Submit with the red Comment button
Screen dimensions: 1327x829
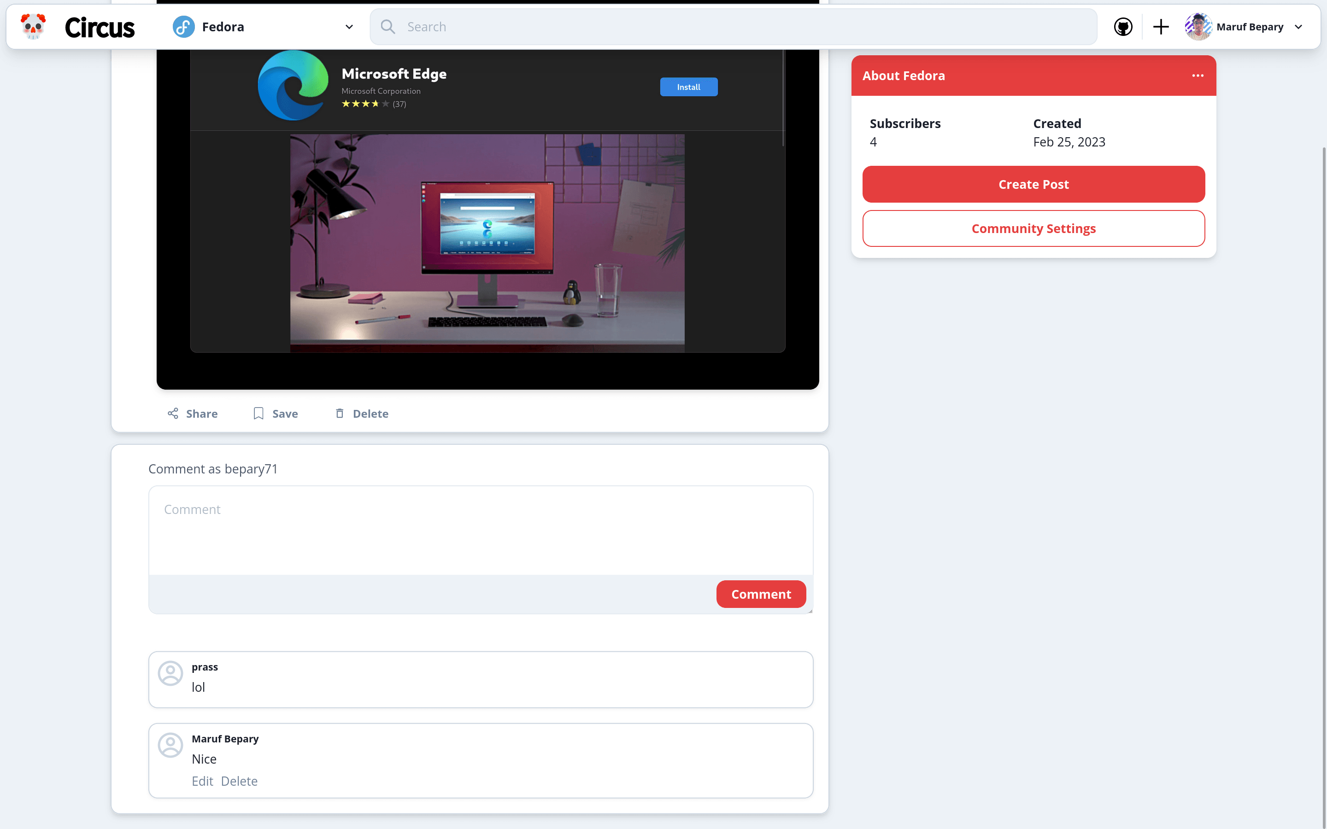click(x=761, y=594)
